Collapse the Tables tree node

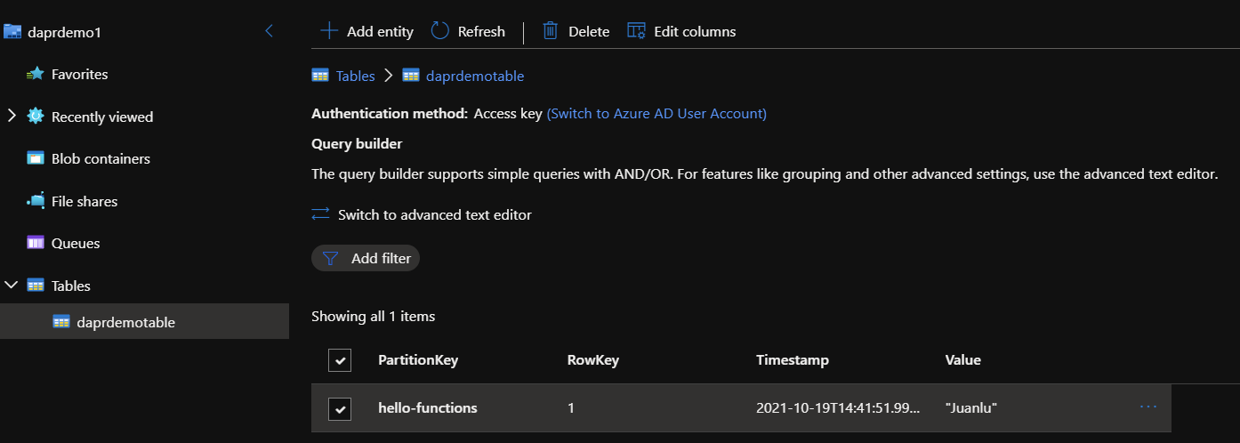pyautogui.click(x=12, y=286)
